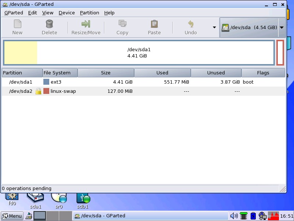Click the linux-swap file system label
The width and height of the screenshot is (294, 221).
pos(63,91)
